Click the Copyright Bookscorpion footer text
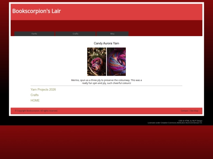This screenshot has height=159, width=213. tap(36, 111)
